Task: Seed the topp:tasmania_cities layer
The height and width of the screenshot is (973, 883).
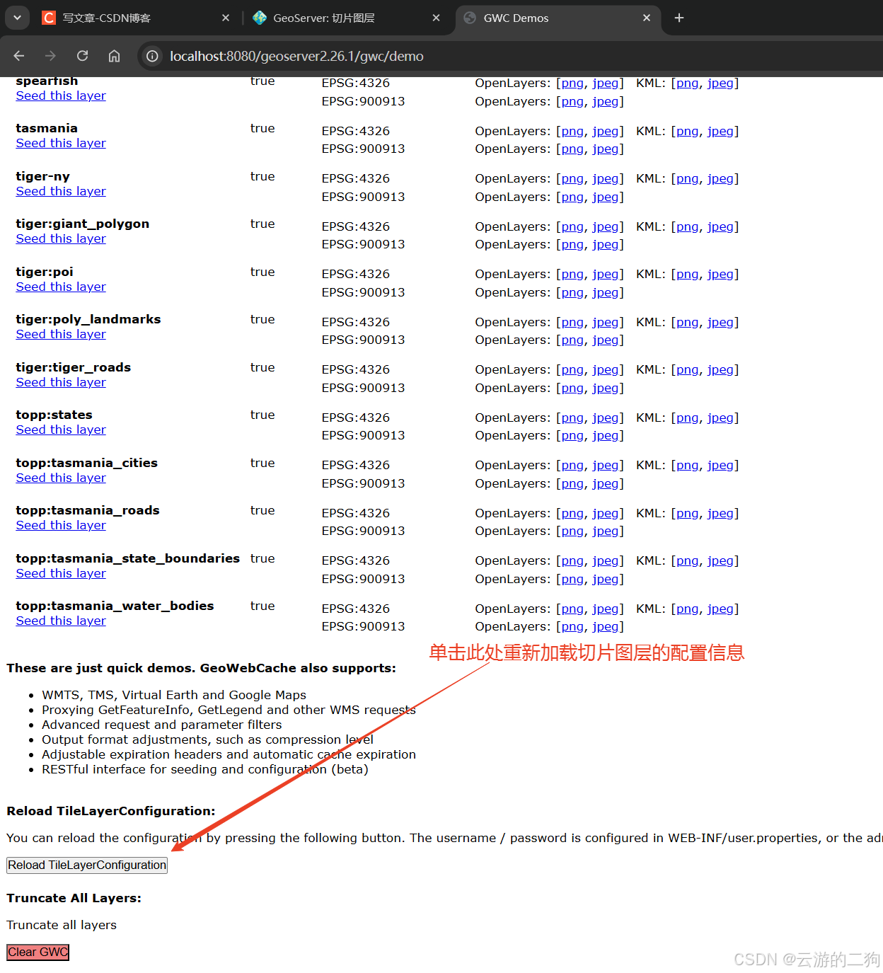Action: tap(61, 478)
